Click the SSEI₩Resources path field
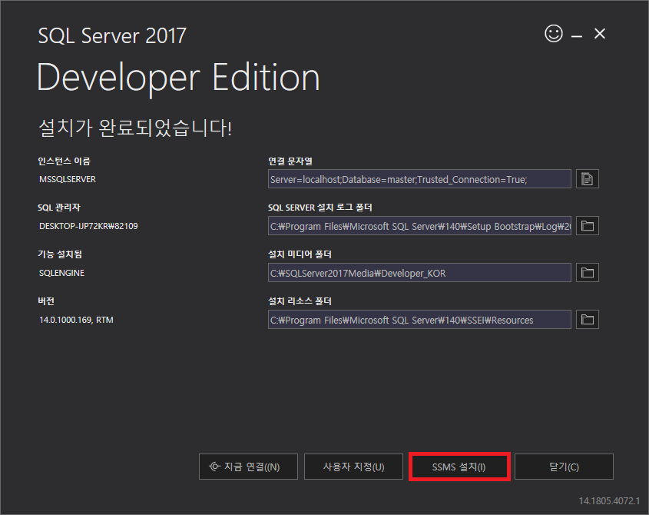Screen dimensions: 649x515 point(419,320)
